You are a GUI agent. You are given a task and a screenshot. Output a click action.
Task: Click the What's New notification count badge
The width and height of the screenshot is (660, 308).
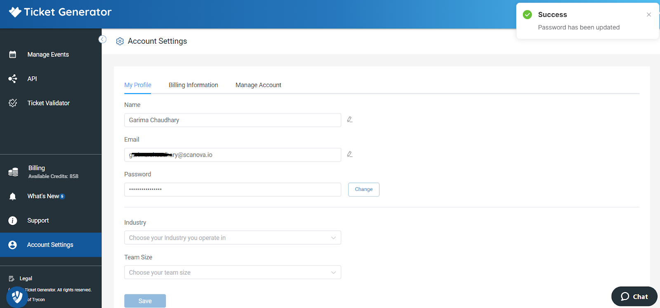coord(62,196)
